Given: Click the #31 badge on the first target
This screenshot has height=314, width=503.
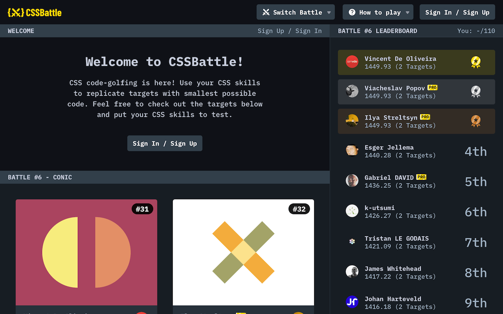Looking at the screenshot, I should coord(143,209).
